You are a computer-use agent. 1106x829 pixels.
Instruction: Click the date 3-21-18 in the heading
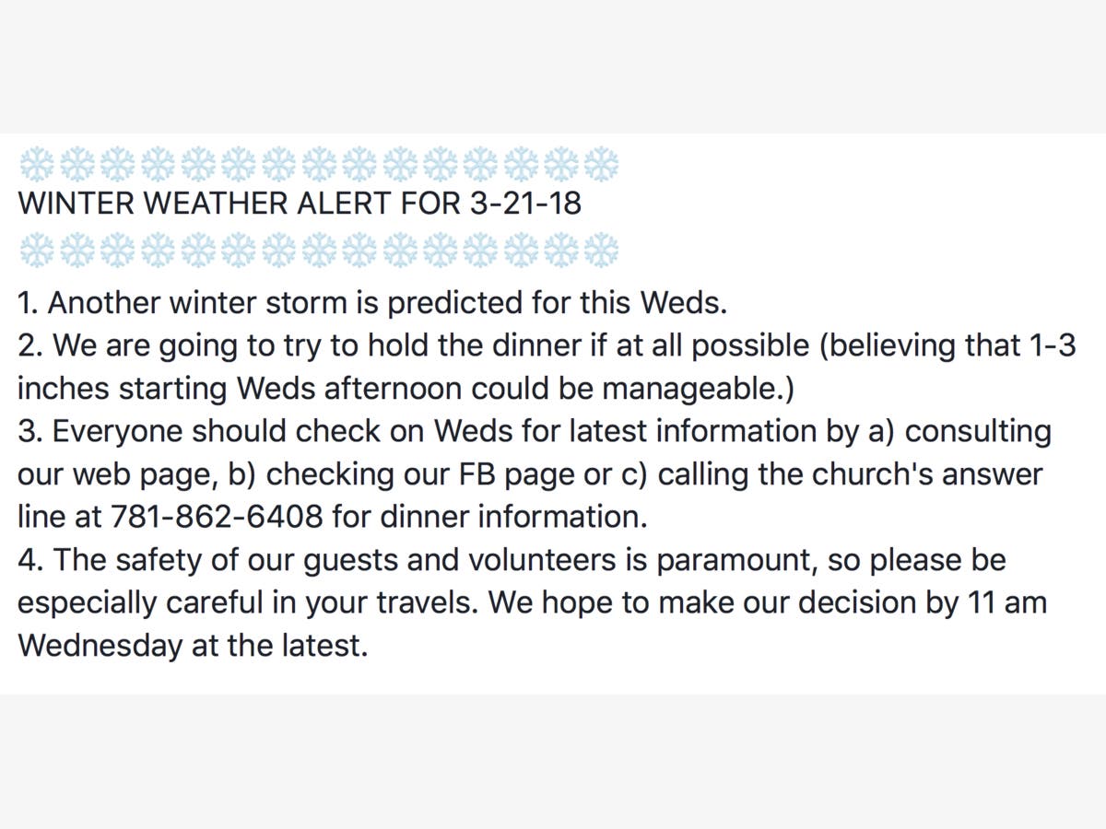(524, 203)
